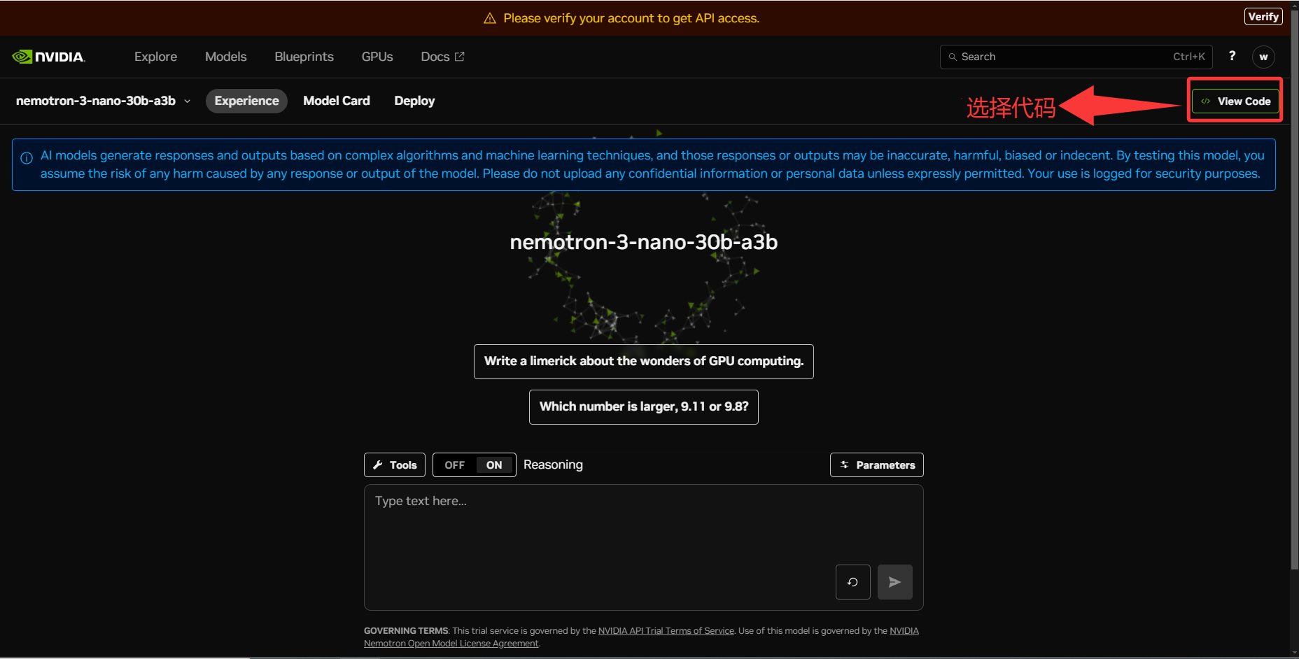Choose the GPU computing limerick prompt
1299x659 pixels.
tap(644, 362)
